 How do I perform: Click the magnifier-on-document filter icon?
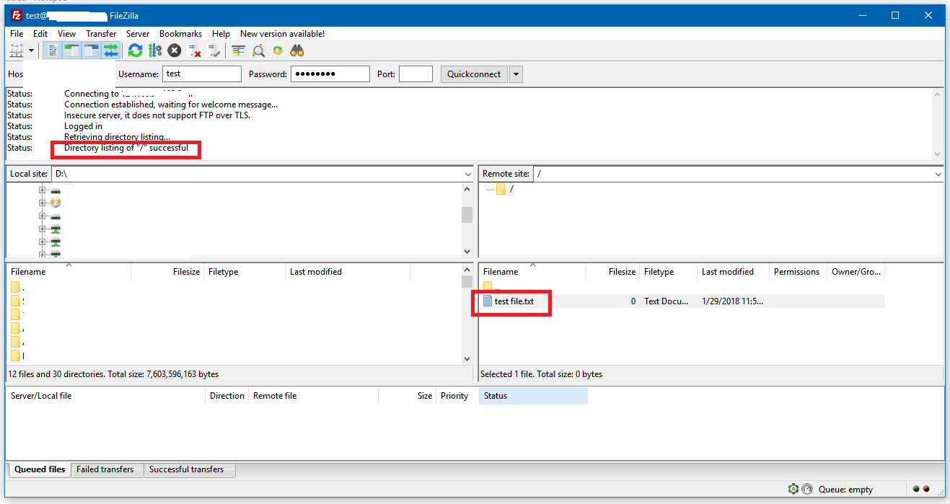tap(258, 50)
